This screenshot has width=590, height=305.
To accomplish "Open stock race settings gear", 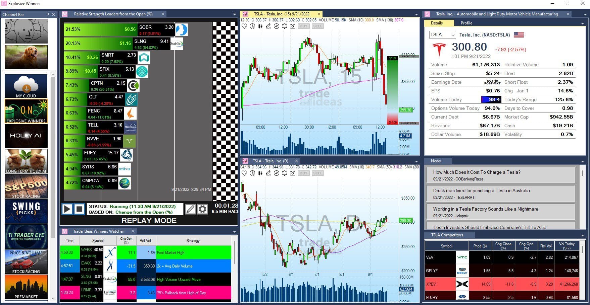I will 202,209.
